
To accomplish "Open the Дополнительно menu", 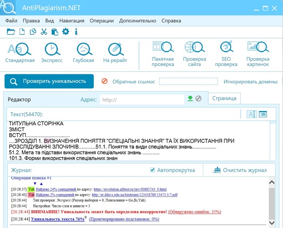I will pos(137,21).
